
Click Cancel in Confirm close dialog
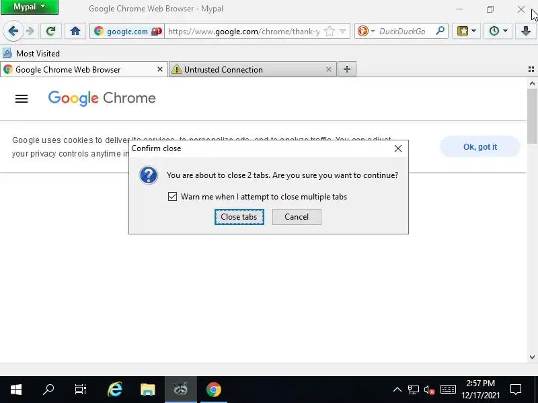pyautogui.click(x=297, y=216)
